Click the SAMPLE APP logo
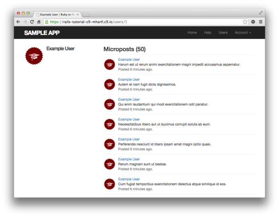This screenshot has height=217, width=279. click(x=42, y=33)
